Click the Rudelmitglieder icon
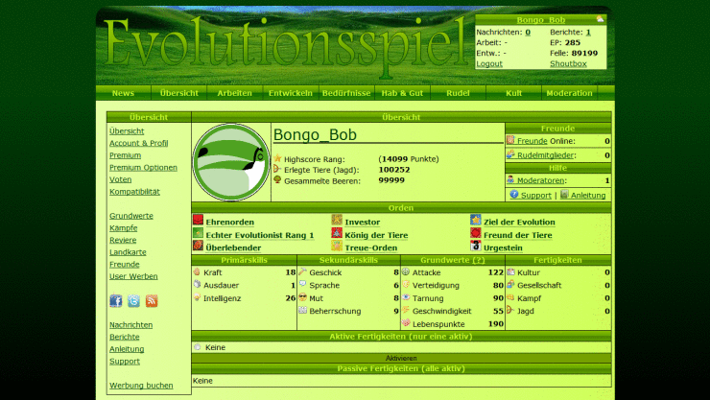 tap(510, 154)
